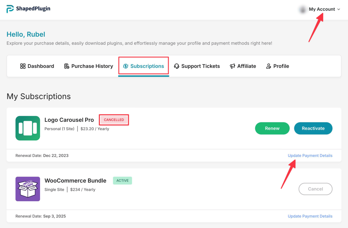Update Payment Details for WooCommerce Bundle
This screenshot has height=228, width=348.
(x=310, y=216)
